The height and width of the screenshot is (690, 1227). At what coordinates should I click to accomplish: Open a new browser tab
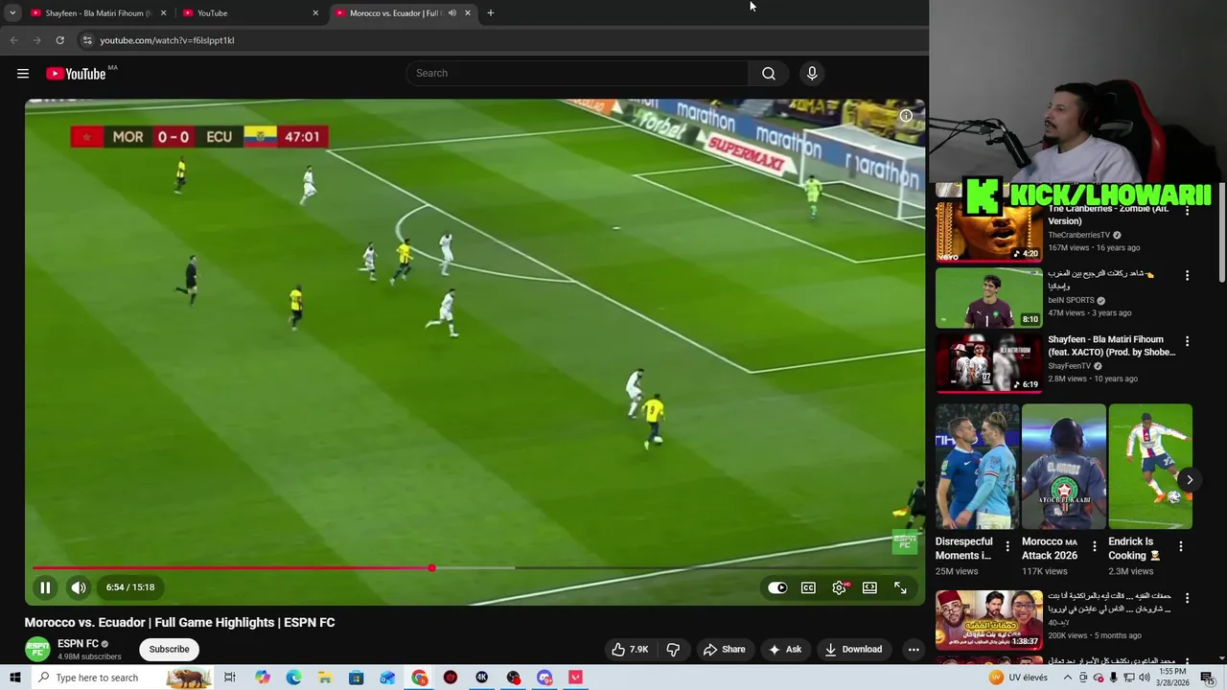pos(491,13)
